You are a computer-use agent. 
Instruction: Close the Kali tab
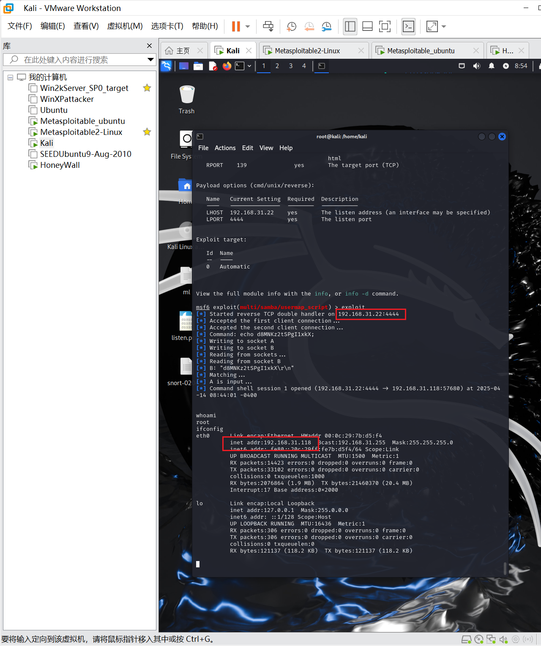249,51
